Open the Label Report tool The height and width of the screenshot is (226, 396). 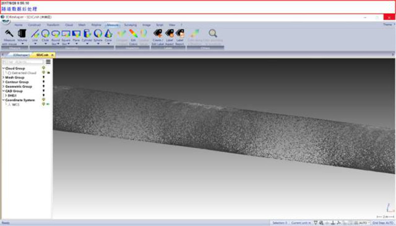(x=180, y=34)
